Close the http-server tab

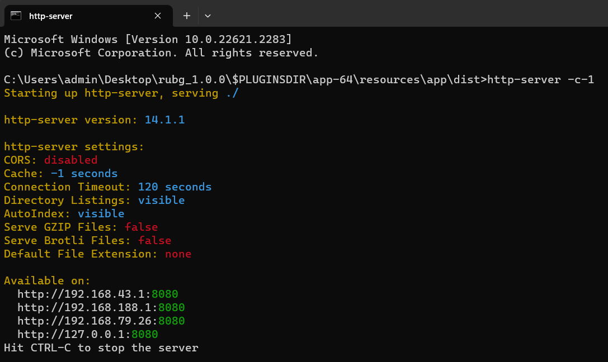click(x=158, y=16)
